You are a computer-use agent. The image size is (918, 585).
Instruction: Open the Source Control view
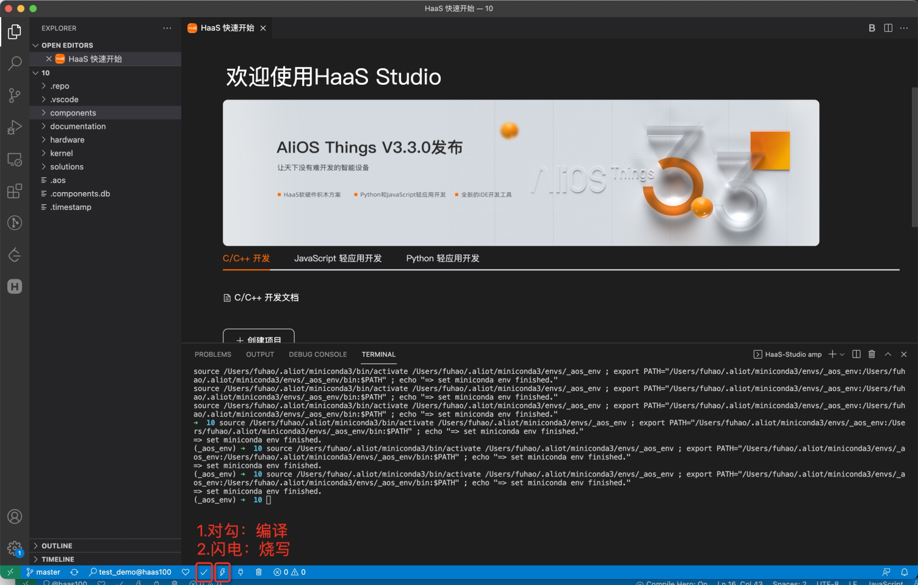click(15, 95)
